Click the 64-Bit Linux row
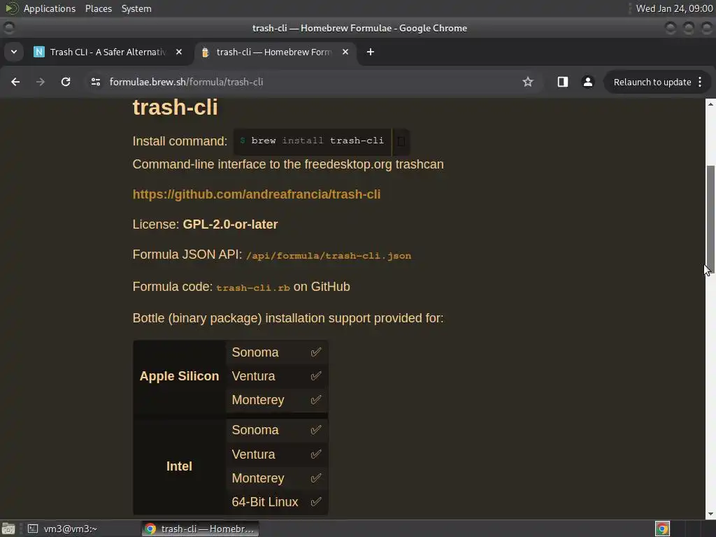Screen dimensions: 716x537 pyautogui.click(x=277, y=502)
